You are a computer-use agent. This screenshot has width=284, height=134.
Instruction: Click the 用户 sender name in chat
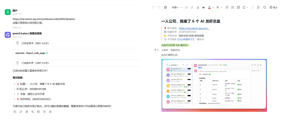(15, 11)
